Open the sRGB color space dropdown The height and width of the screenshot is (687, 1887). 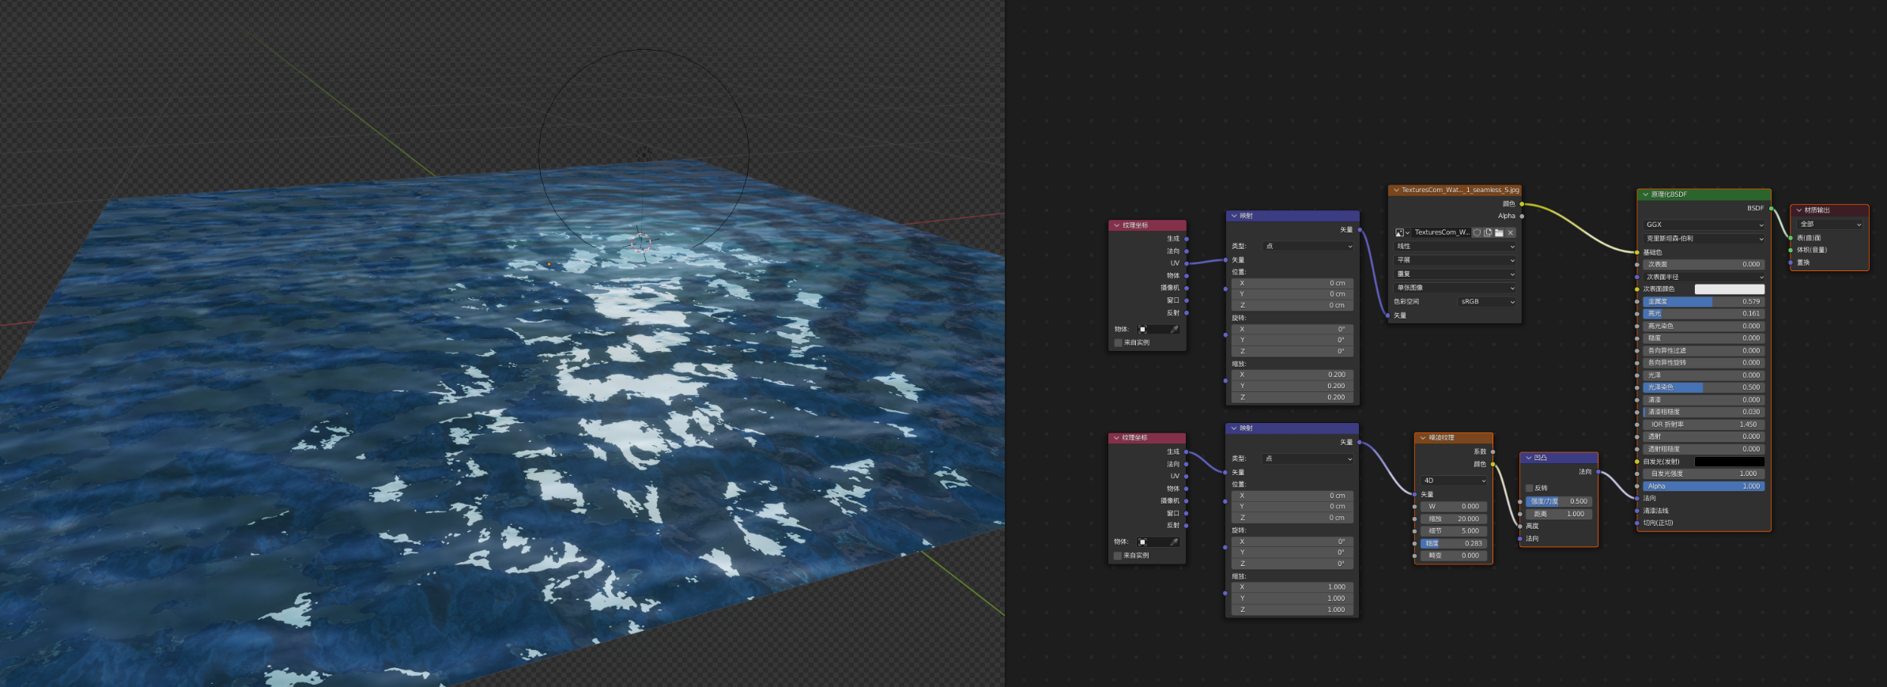(x=1487, y=301)
